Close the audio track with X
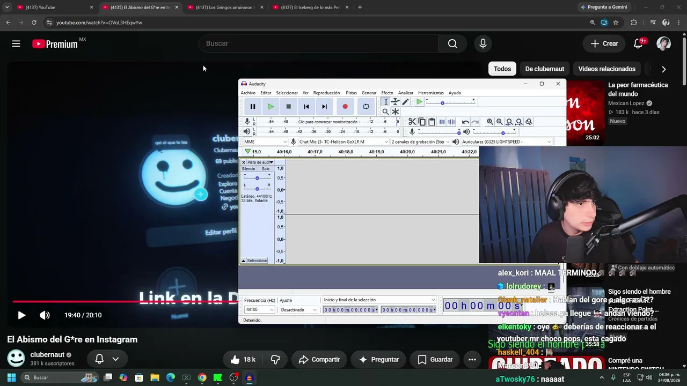687x386 pixels. (244, 162)
